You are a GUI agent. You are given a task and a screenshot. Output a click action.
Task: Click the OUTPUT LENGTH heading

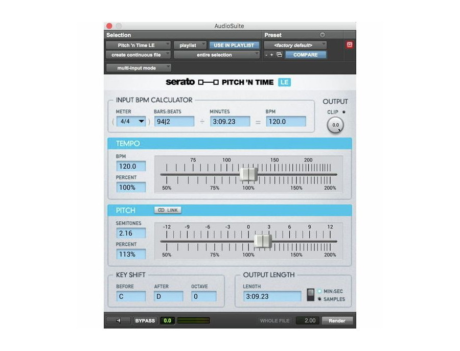[269, 275]
